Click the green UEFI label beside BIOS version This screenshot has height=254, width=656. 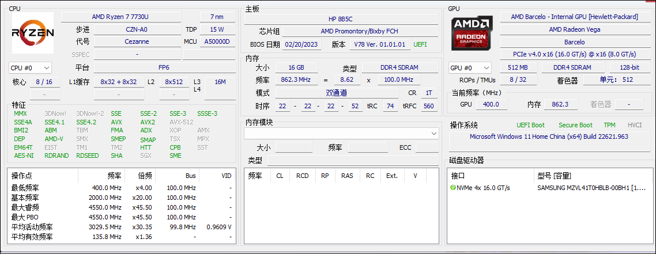(420, 45)
